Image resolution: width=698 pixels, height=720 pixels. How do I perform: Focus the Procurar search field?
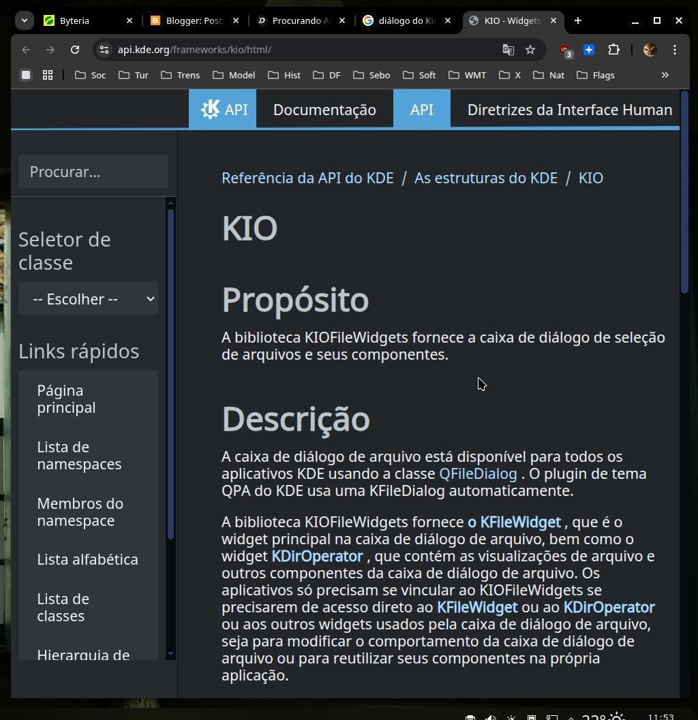pyautogui.click(x=93, y=172)
